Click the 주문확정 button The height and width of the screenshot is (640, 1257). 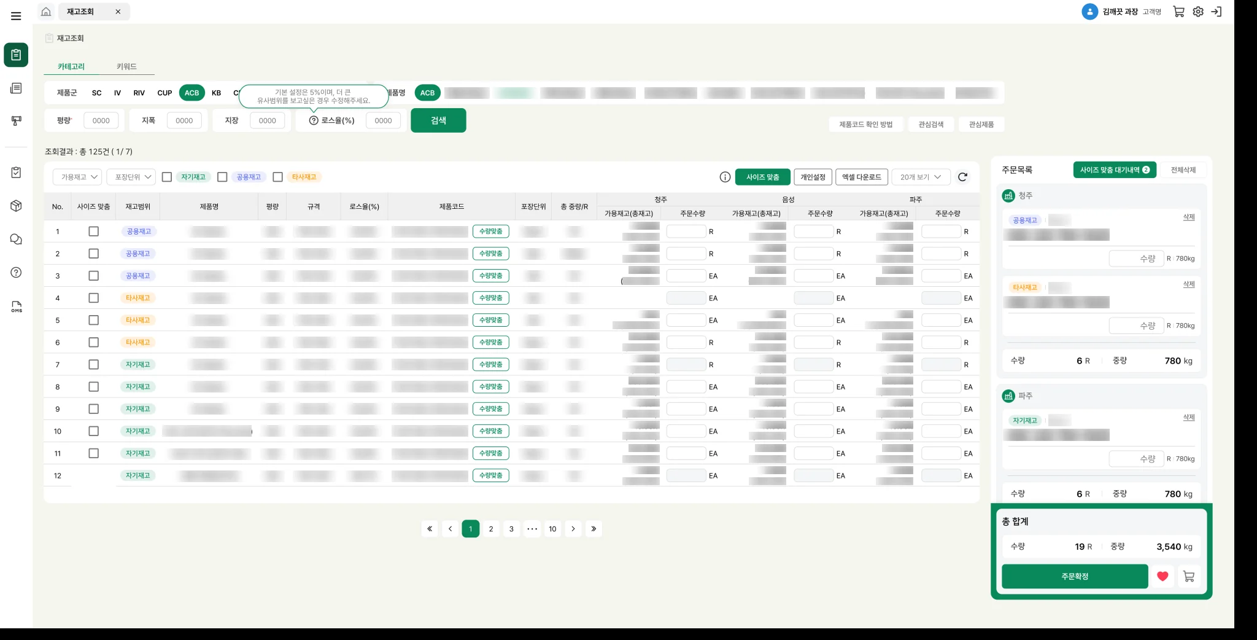point(1075,576)
